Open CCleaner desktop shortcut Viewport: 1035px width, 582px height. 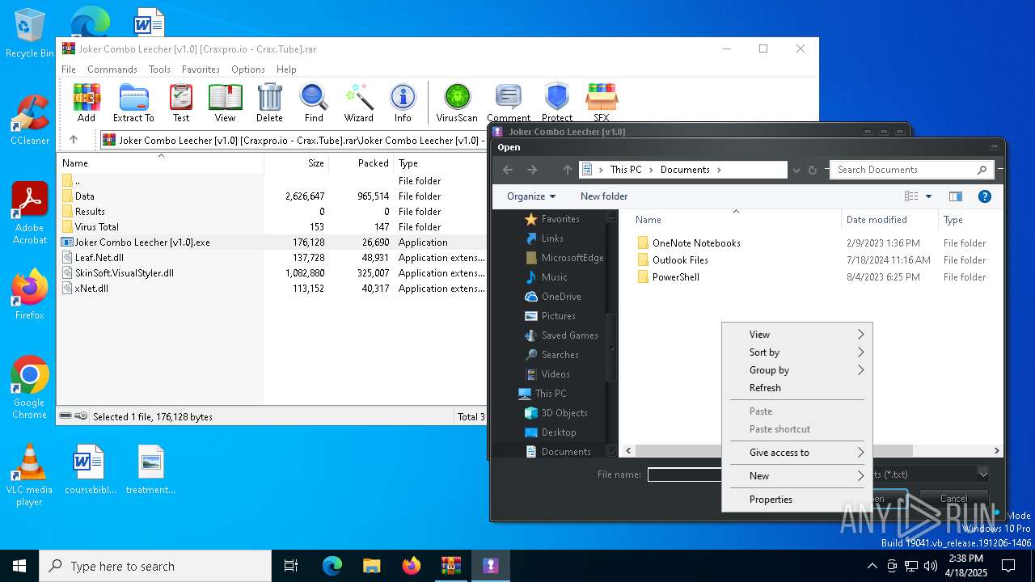pyautogui.click(x=29, y=121)
